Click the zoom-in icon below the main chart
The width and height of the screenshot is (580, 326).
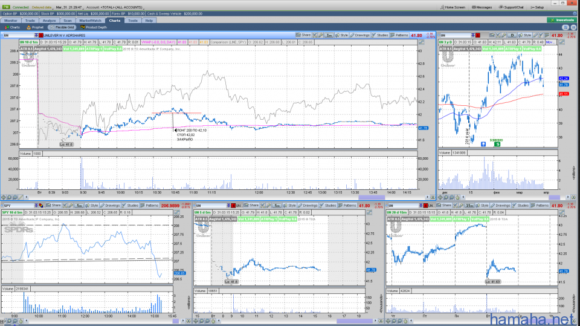coord(9,197)
